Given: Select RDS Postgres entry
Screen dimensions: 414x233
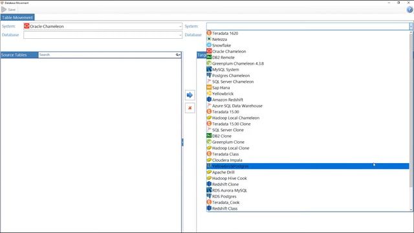Looking at the screenshot, I should point(308,196).
